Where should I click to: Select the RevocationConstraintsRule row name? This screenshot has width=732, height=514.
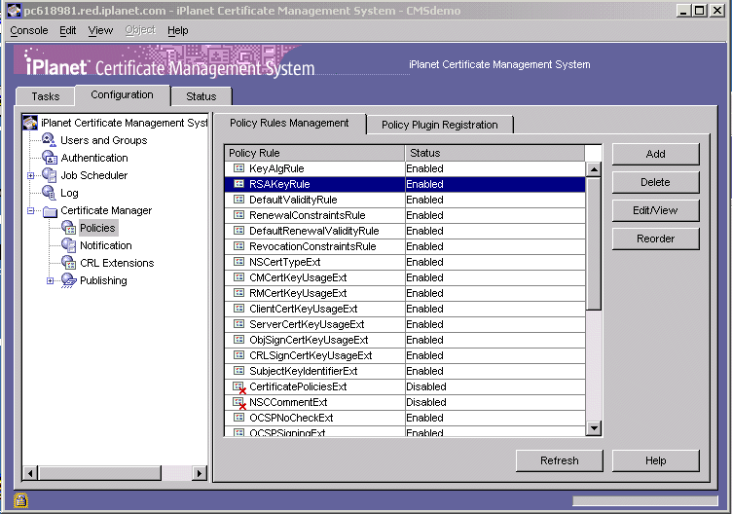[312, 246]
